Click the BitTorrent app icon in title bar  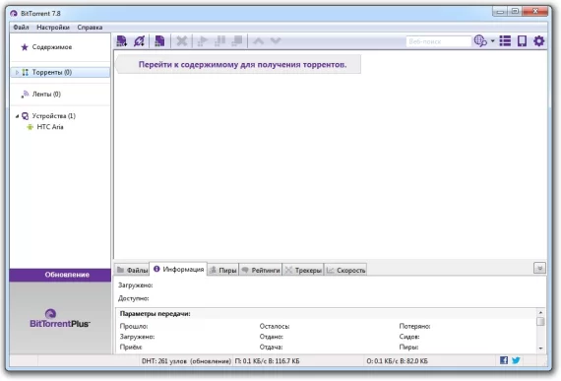click(14, 14)
